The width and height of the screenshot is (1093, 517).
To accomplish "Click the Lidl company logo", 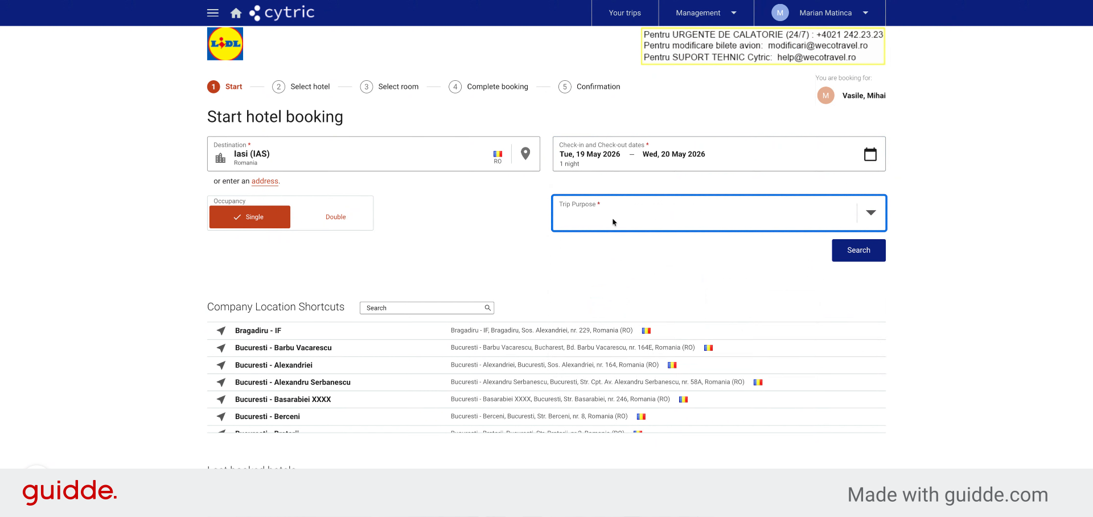I will [x=225, y=44].
